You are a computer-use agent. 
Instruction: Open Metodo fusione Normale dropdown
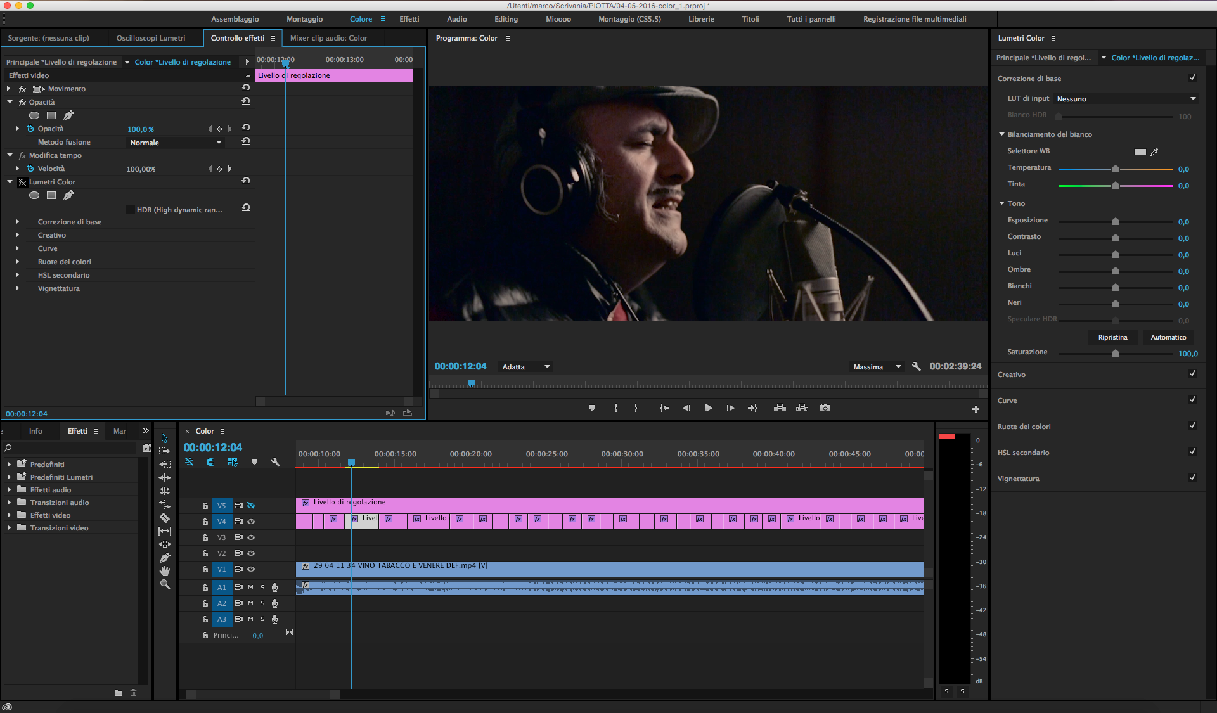click(176, 143)
